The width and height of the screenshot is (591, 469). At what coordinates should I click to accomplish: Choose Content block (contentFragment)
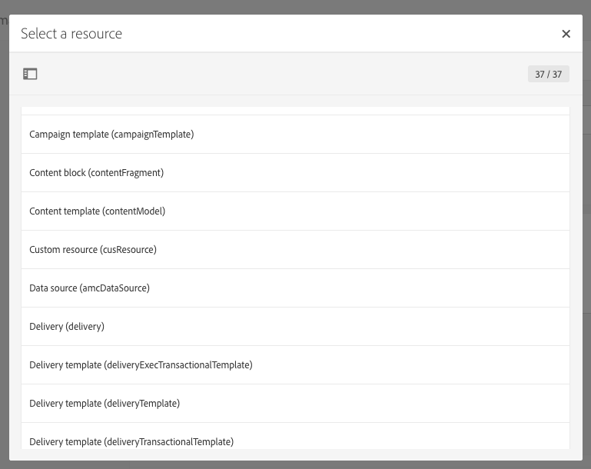click(x=97, y=173)
